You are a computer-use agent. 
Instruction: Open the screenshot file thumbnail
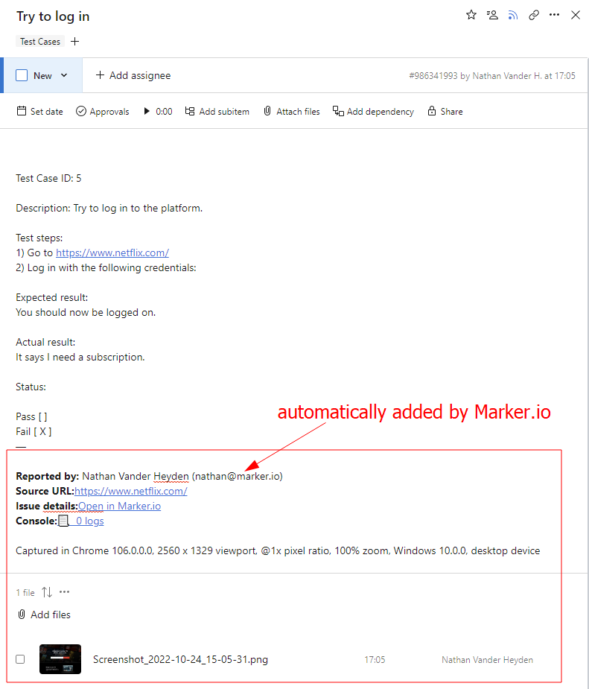(60, 659)
